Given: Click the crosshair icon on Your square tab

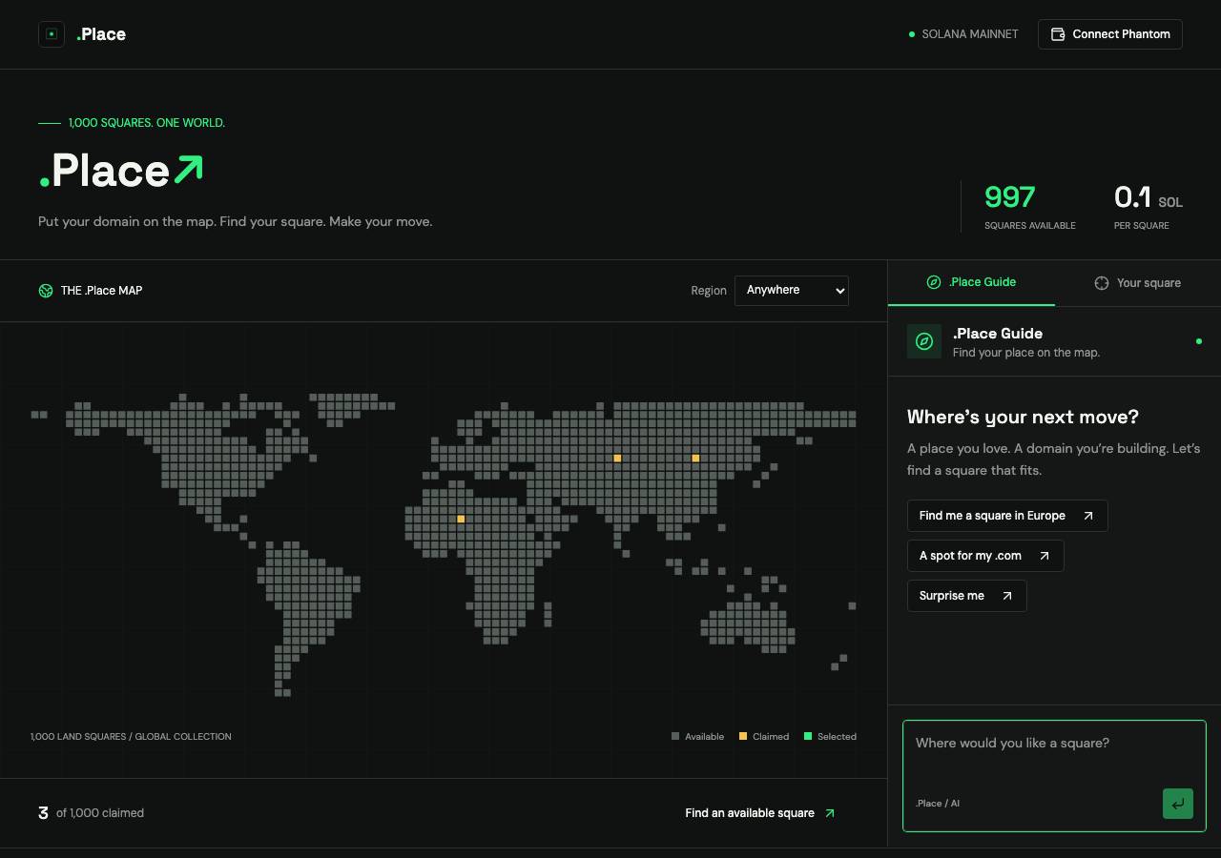Looking at the screenshot, I should pyautogui.click(x=1102, y=283).
